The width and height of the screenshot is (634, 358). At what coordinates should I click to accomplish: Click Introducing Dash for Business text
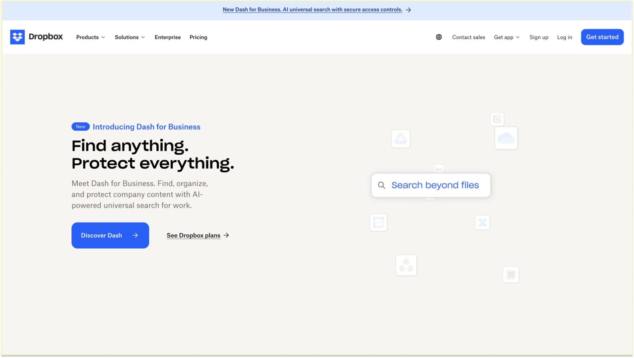146,127
